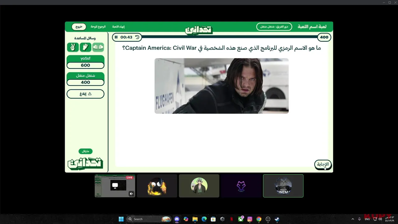Screen dimensions: 398x224
Task: Select the participant tile with the flaming character avatar
Action: tap(157, 186)
